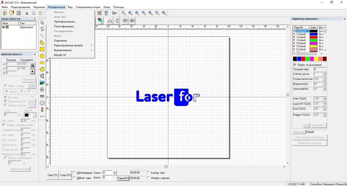
Task: Select the Bitmap image tool
Action: click(42, 83)
